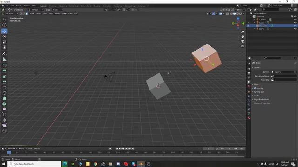
Task: Open the Material properties tab
Action: click(x=249, y=118)
